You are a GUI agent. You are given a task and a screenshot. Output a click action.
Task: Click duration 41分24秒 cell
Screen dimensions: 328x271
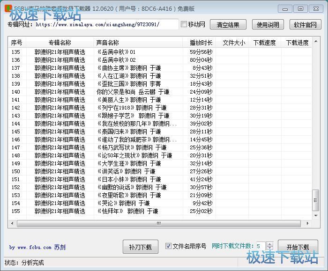tap(201, 179)
